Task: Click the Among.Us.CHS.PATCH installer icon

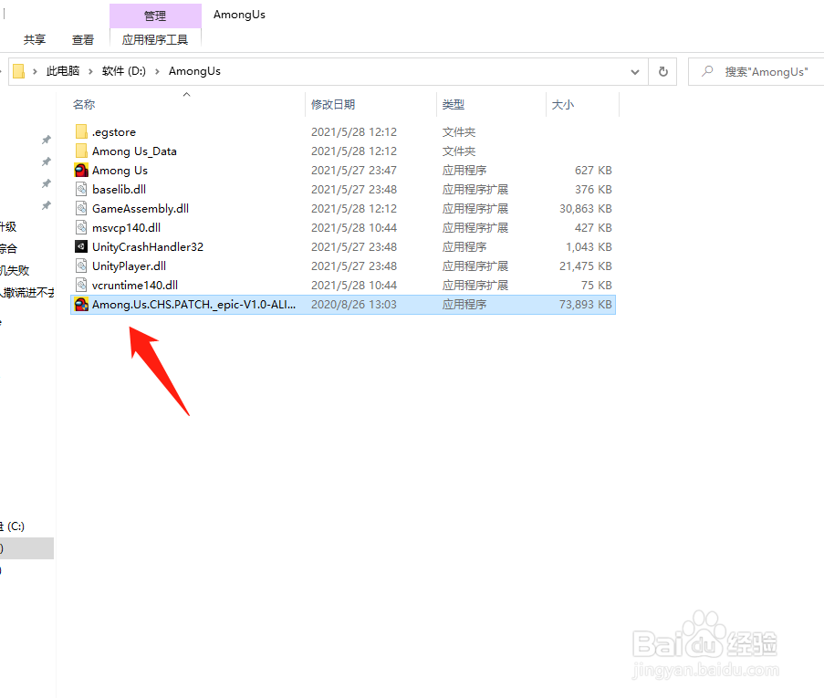Action: coord(81,305)
